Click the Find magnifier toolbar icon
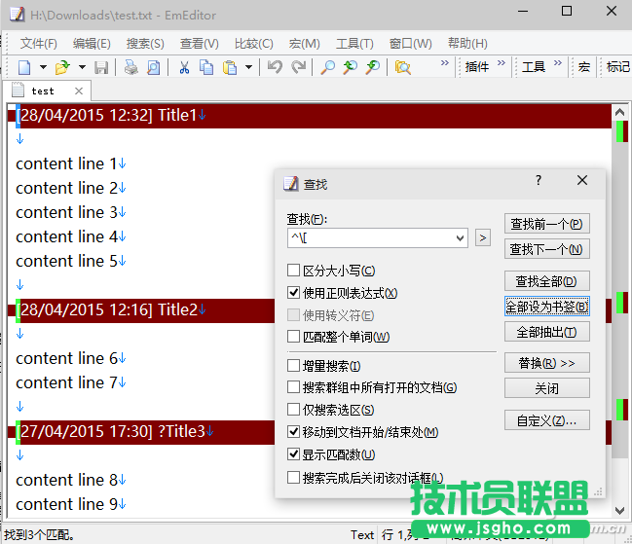 click(x=328, y=67)
